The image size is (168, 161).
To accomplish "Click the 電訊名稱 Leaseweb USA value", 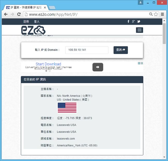I will pos(66,125).
